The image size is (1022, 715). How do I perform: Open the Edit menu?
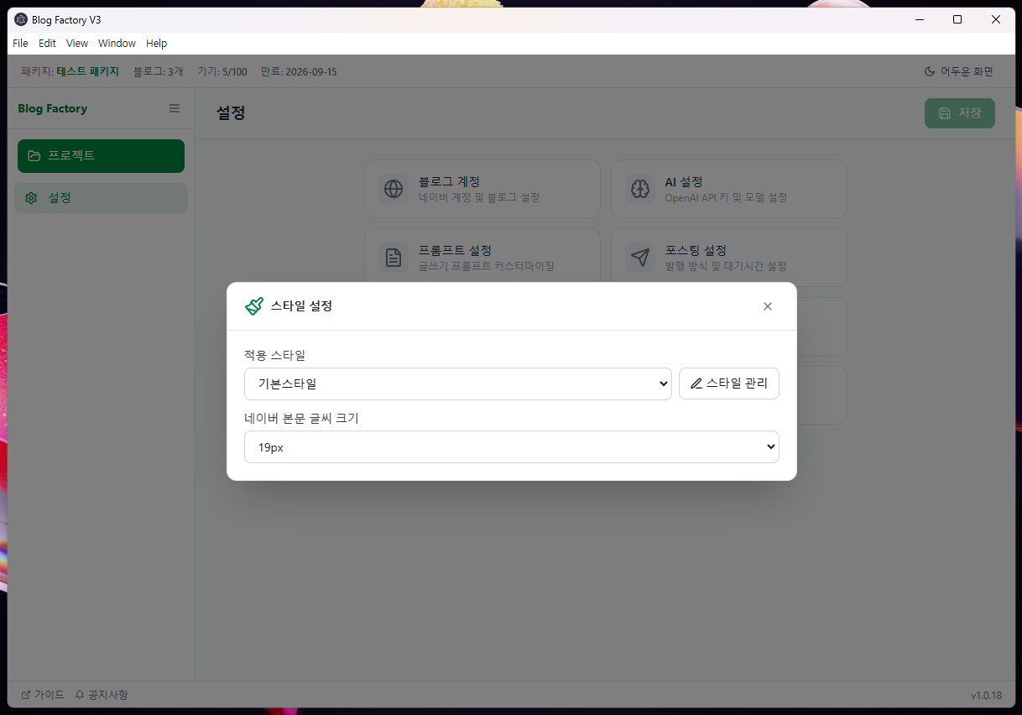pos(47,44)
